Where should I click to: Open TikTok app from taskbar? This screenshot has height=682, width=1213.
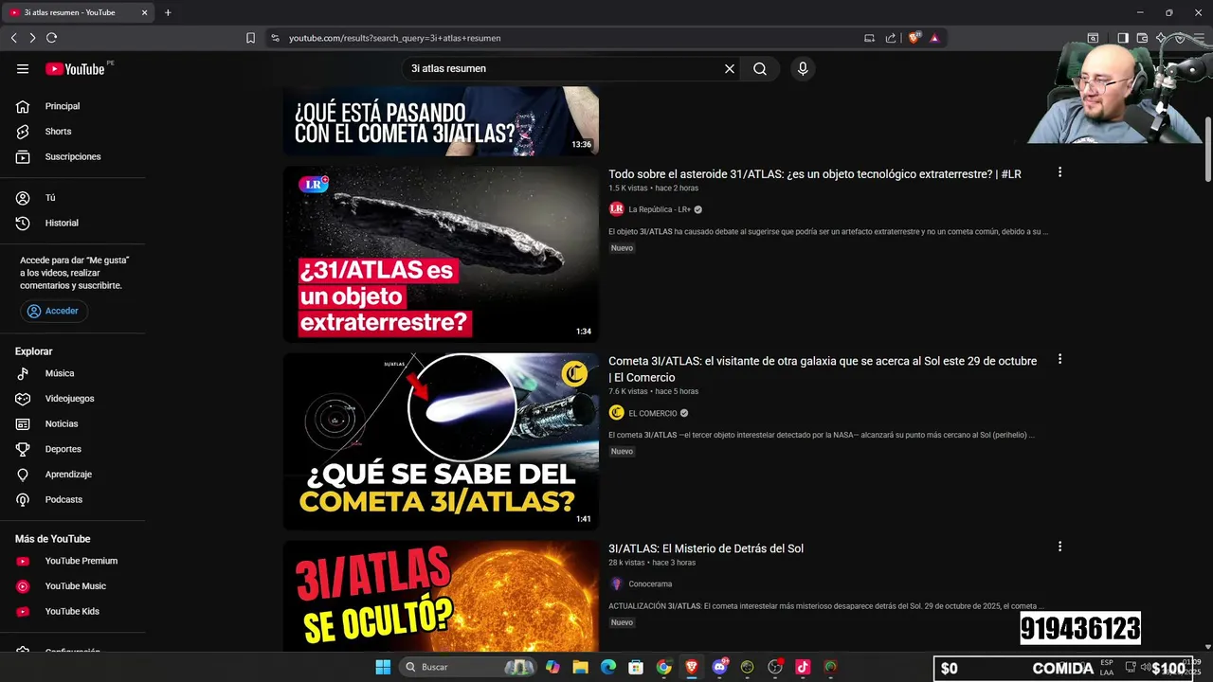[x=803, y=667]
